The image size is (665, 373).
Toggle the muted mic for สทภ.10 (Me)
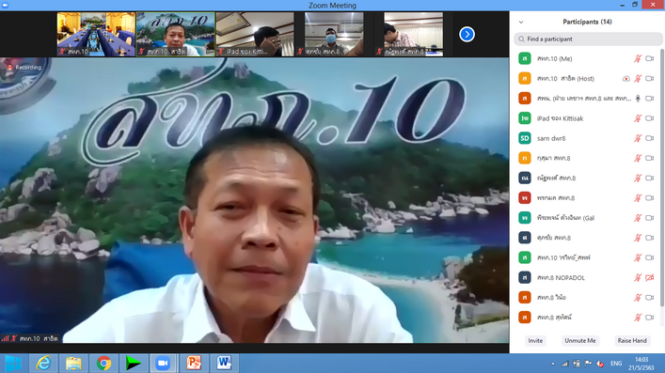coord(638,58)
